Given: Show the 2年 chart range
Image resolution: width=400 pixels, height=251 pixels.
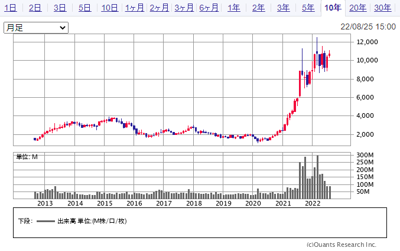Looking at the screenshot, I should pyautogui.click(x=259, y=8).
